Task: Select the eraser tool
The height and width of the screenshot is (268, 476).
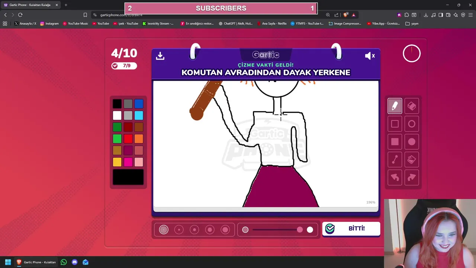Action: (412, 106)
